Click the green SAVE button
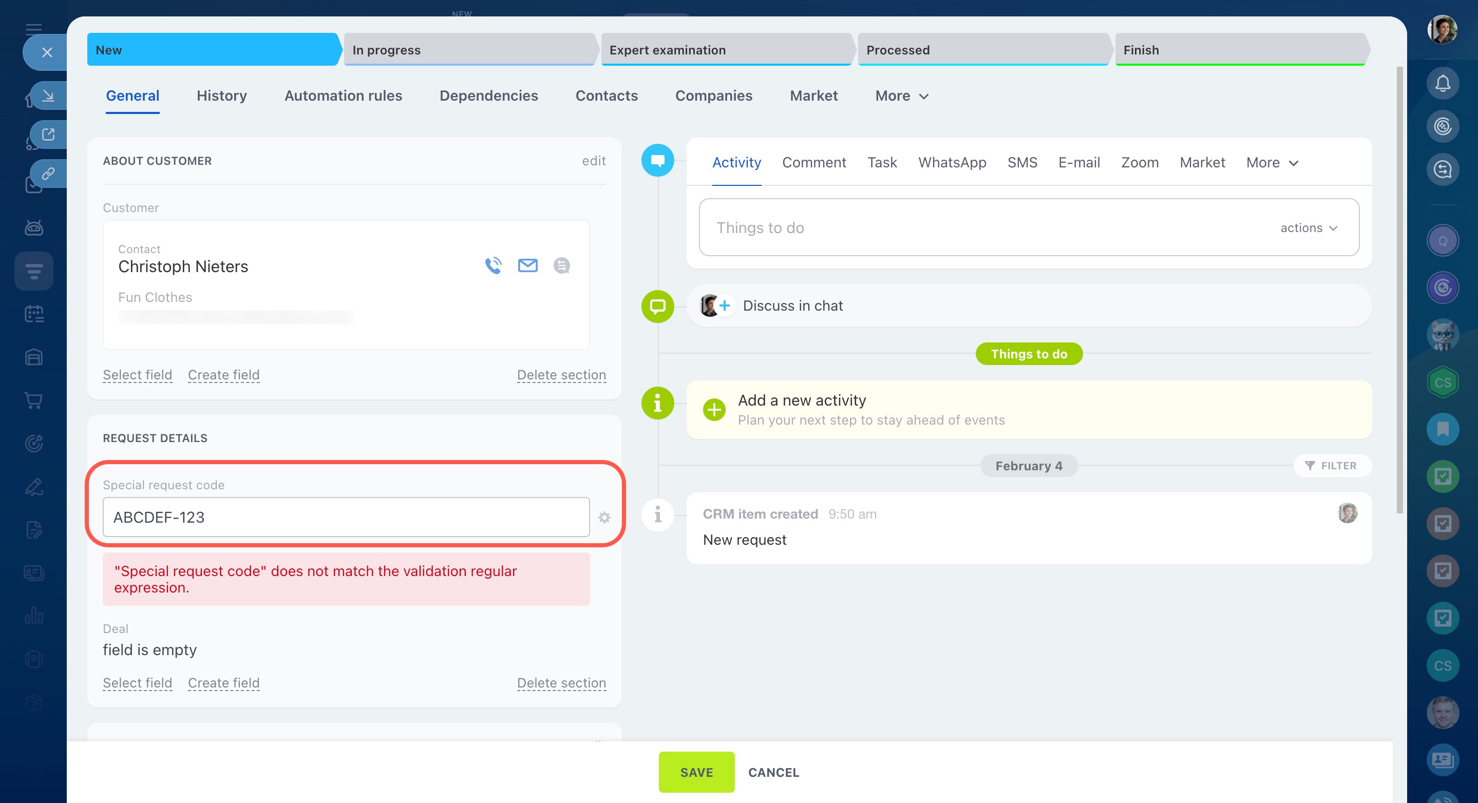 click(696, 772)
